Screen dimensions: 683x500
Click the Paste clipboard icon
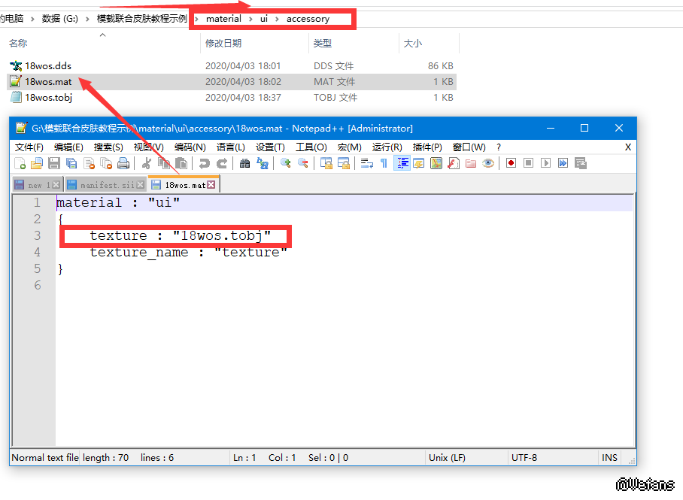pos(181,163)
